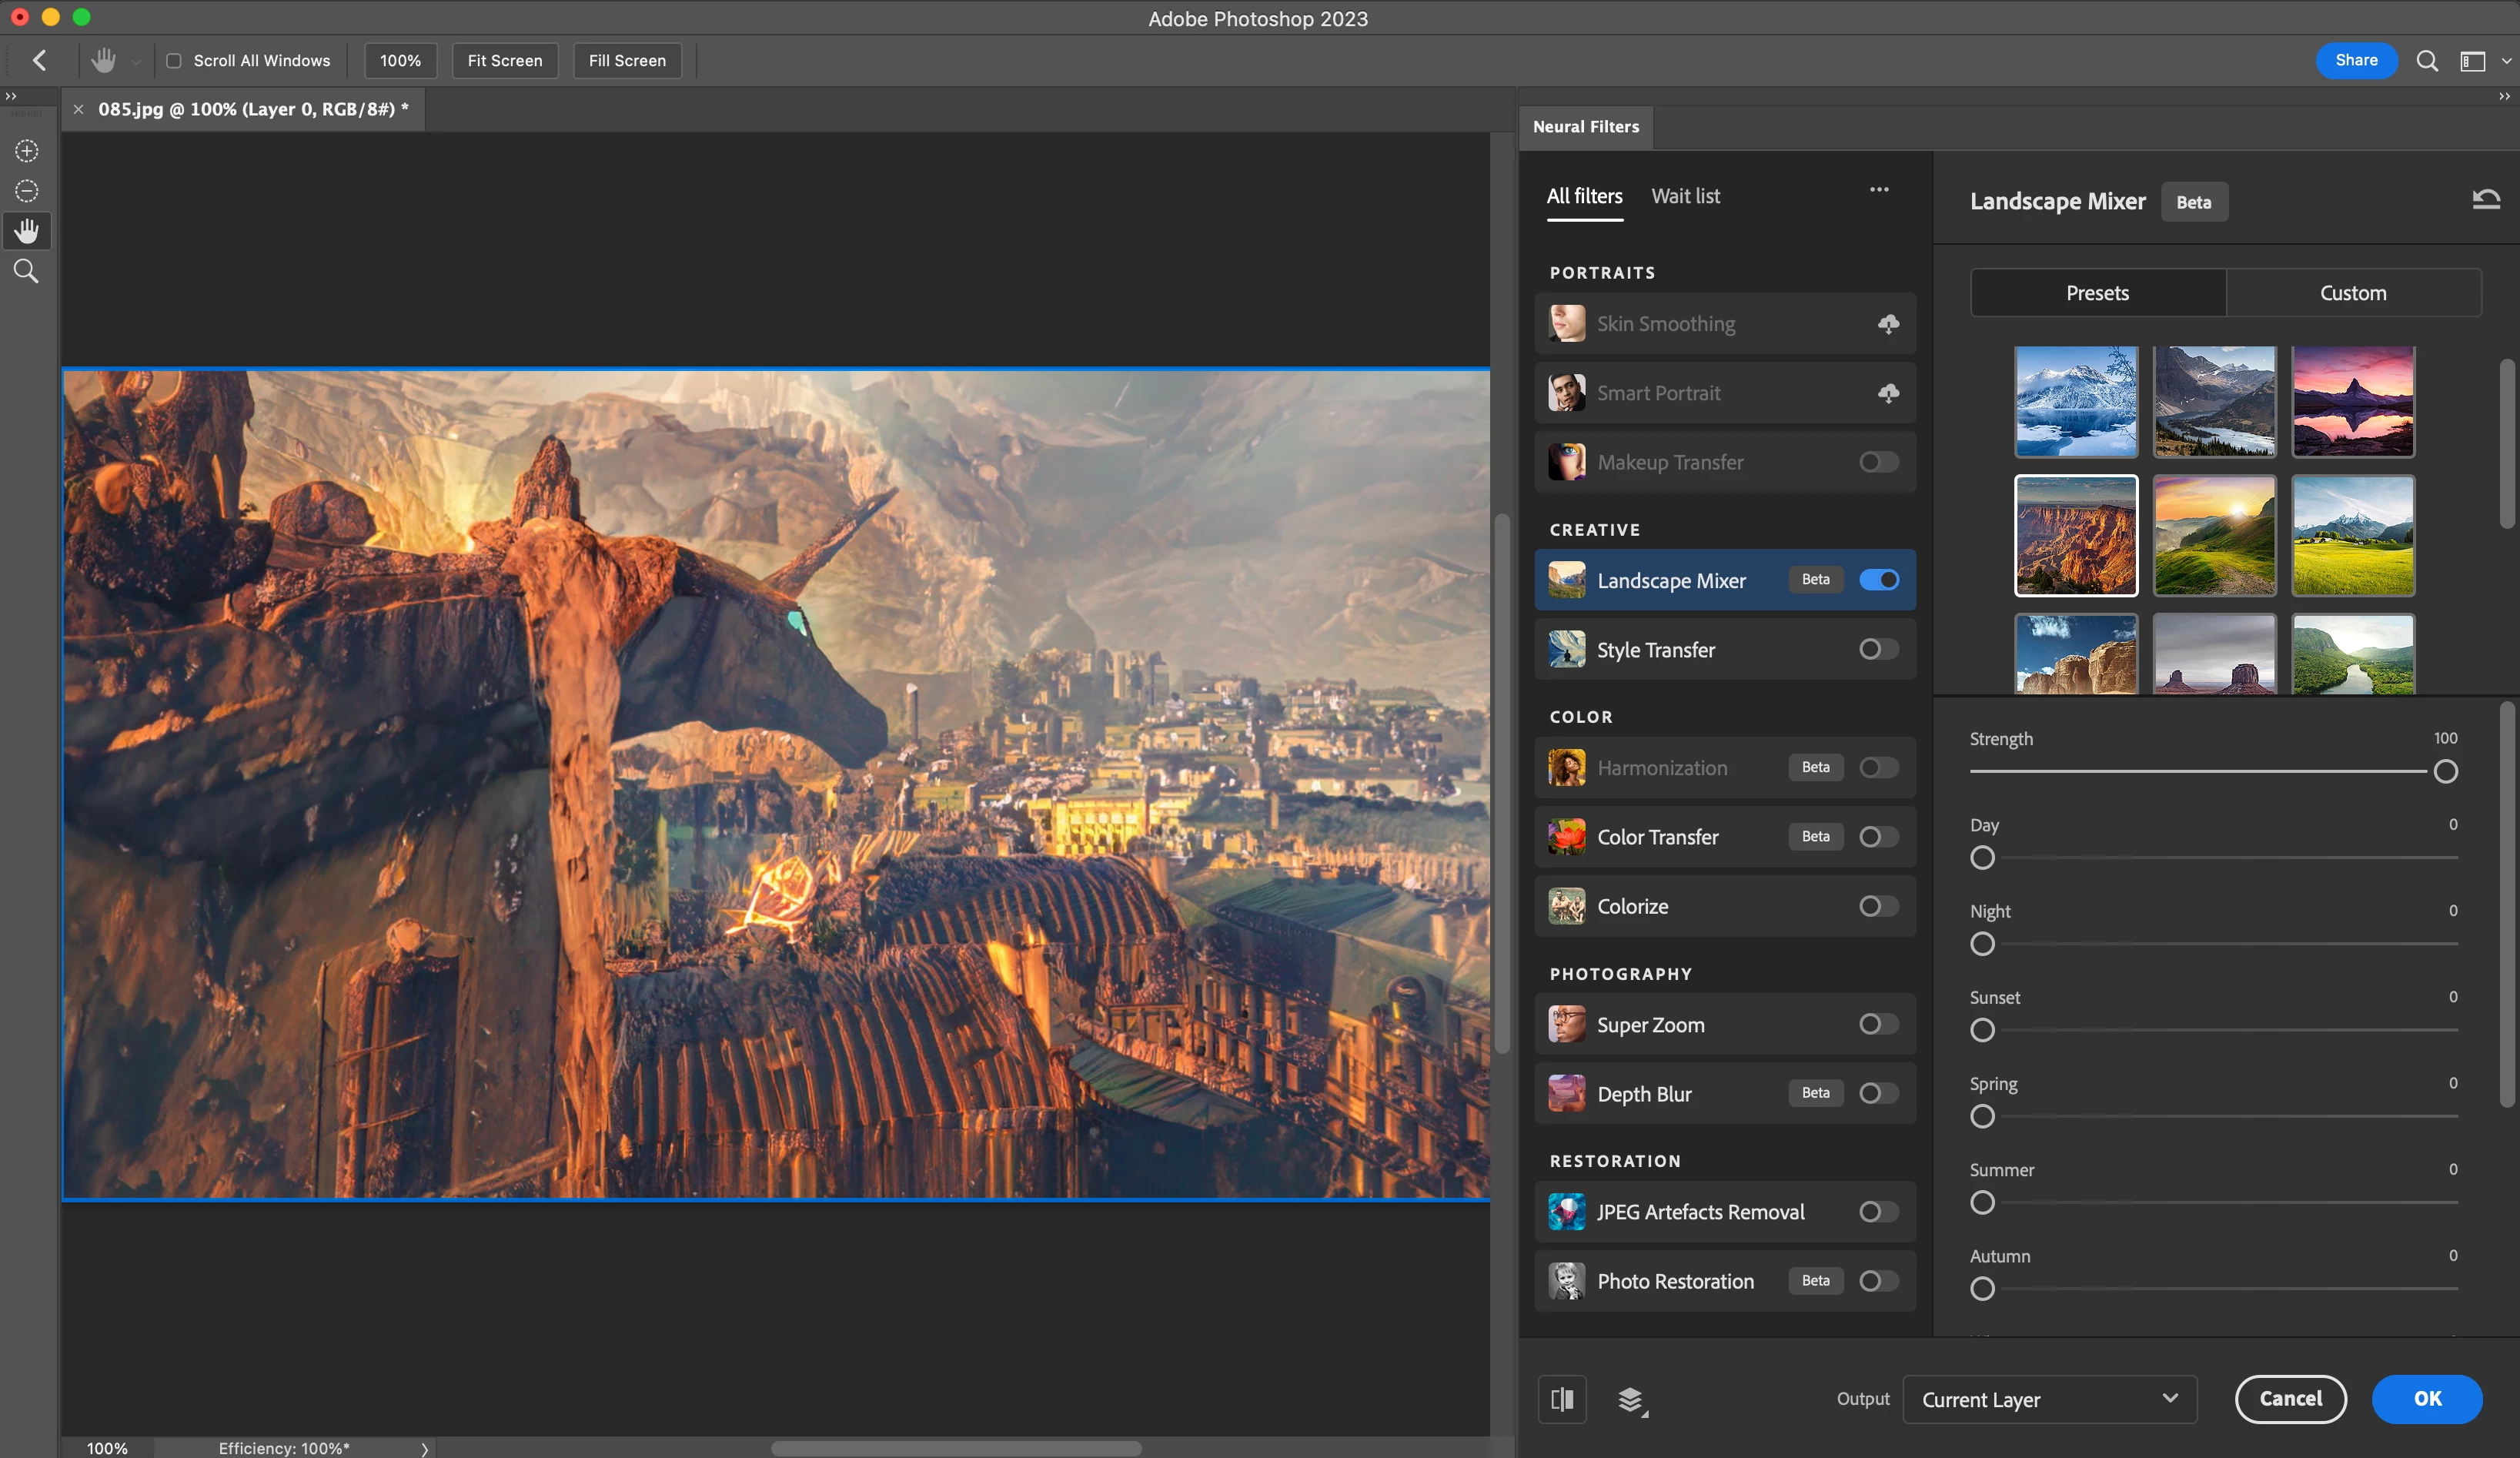
Task: Switch to the Custom tab
Action: (2353, 293)
